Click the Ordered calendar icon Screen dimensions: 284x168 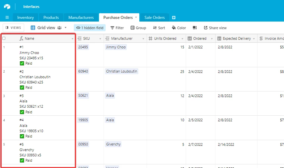click(x=190, y=38)
